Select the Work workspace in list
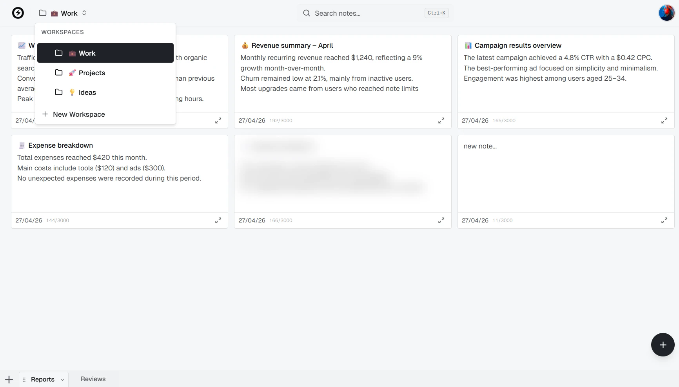The height and width of the screenshot is (387, 679). (105, 53)
